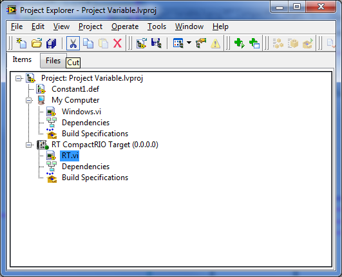
Task: Open the Window menu
Action: tap(189, 26)
